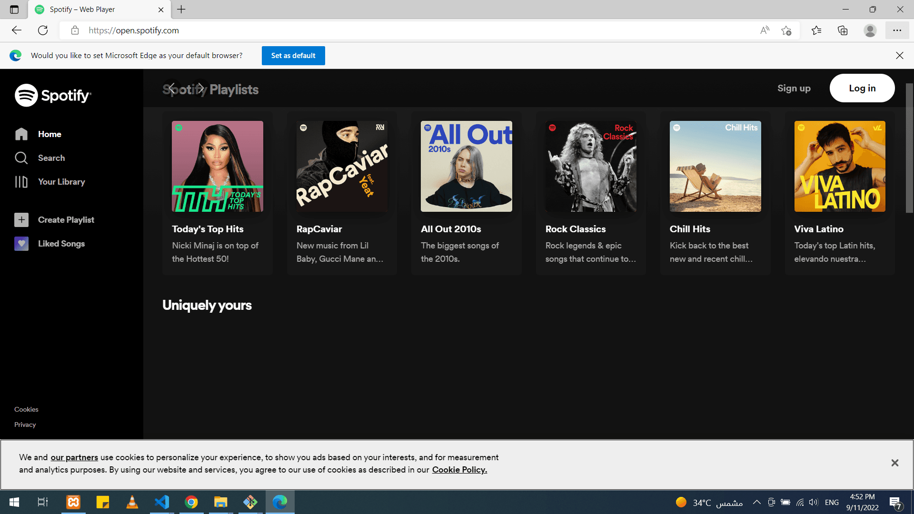Image resolution: width=914 pixels, height=514 pixels.
Task: Click the Rock Classics title
Action: click(x=576, y=229)
